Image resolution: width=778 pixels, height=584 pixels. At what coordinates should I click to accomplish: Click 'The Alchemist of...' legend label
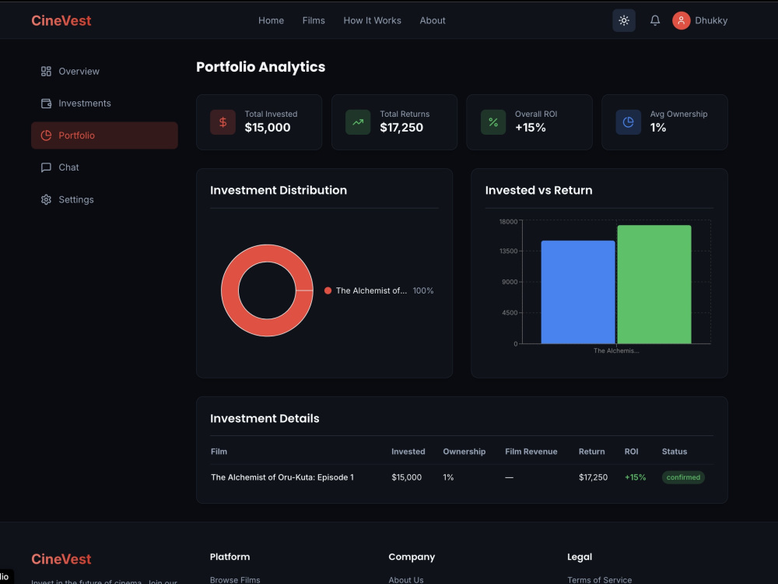[371, 290]
